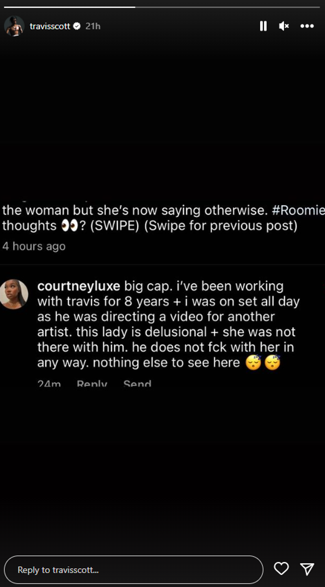The height and width of the screenshot is (587, 325).
Task: Focus the Reply to travisscott field
Action: (x=133, y=570)
